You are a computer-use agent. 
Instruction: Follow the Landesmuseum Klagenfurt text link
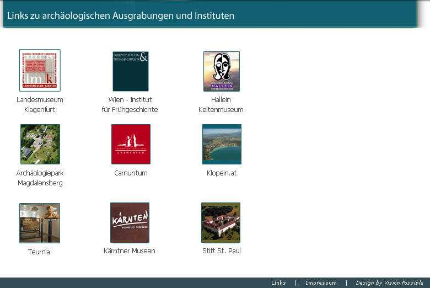coord(40,105)
